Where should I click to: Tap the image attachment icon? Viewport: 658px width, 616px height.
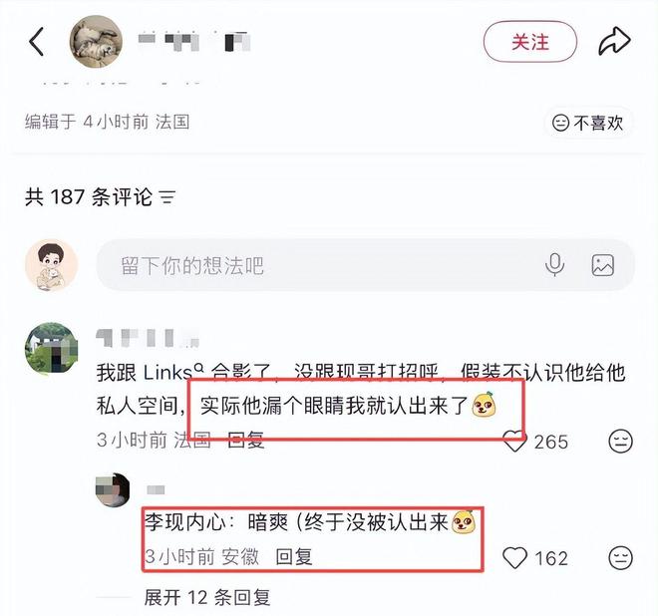pyautogui.click(x=602, y=265)
